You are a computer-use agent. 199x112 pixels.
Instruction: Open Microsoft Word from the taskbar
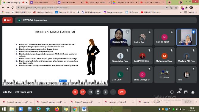(x=84, y=109)
